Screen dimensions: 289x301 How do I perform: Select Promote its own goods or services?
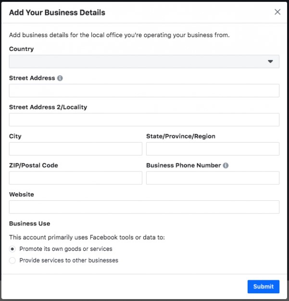pyautogui.click(x=13, y=249)
